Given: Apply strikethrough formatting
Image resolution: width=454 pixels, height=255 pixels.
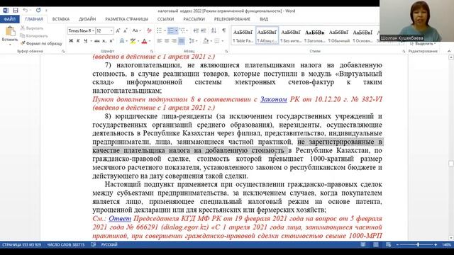Looking at the screenshot, I should (x=97, y=41).
